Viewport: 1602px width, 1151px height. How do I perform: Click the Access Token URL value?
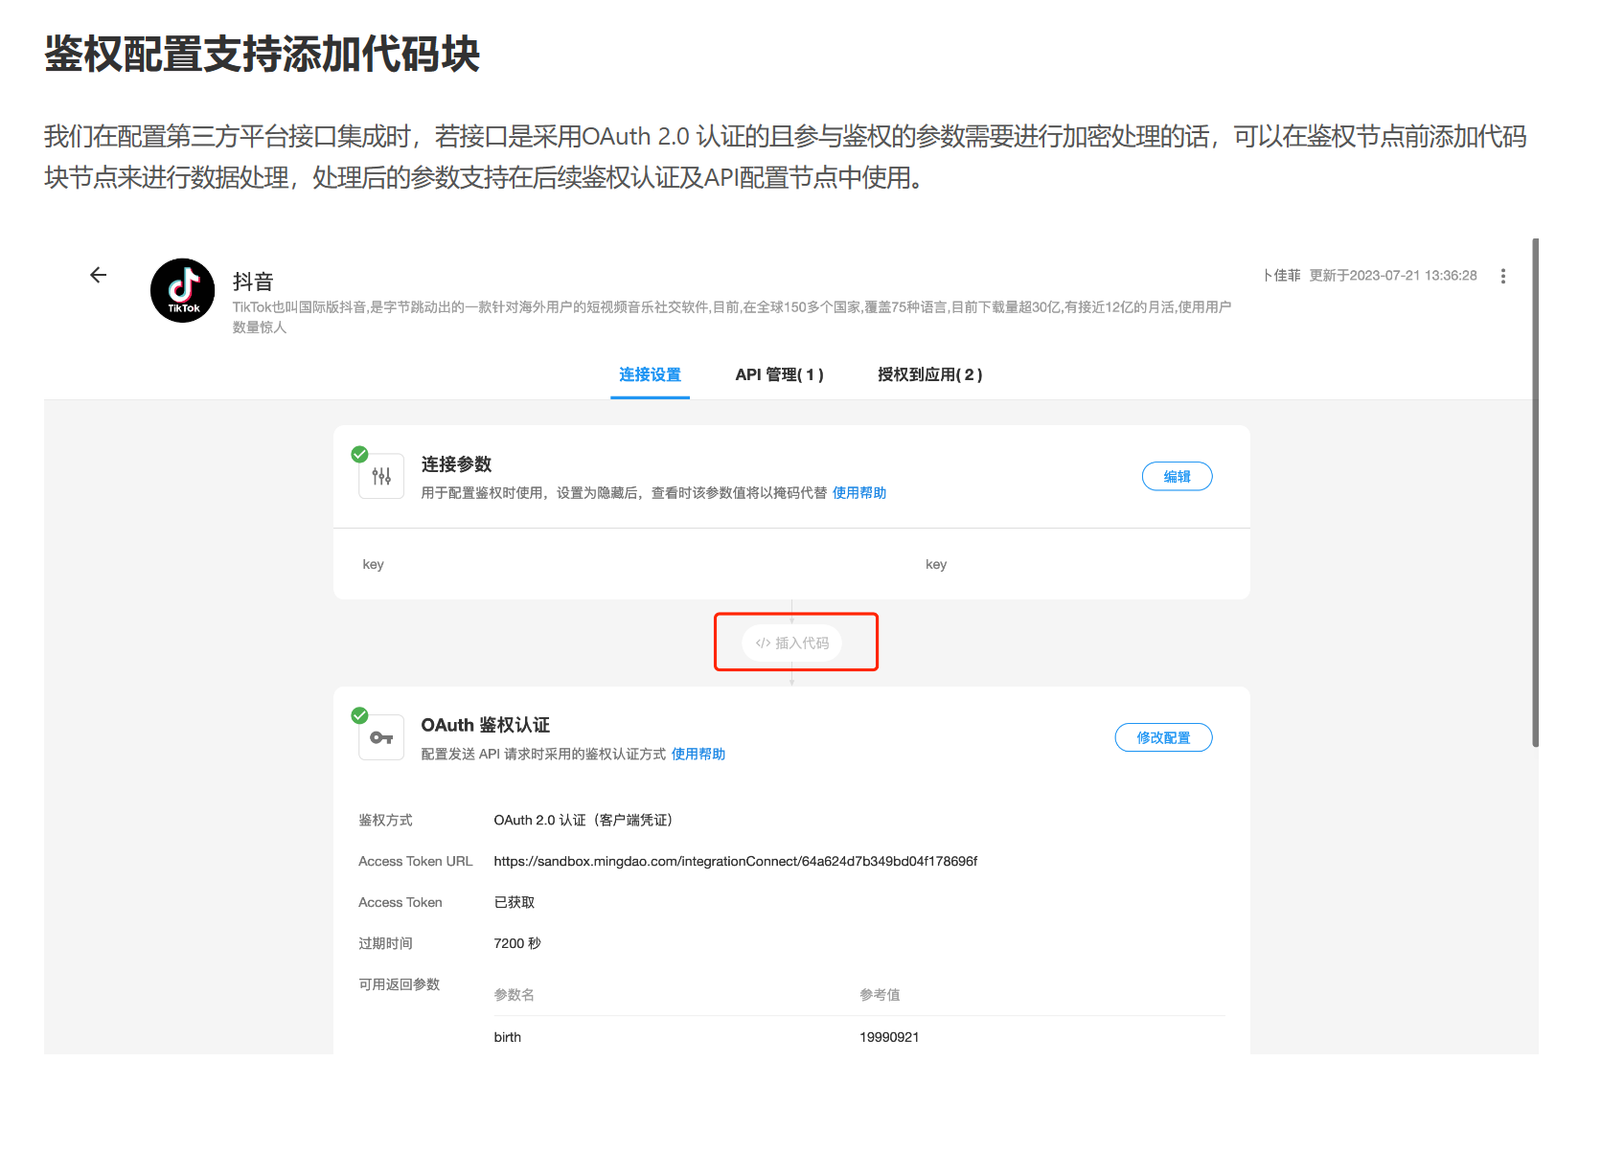tap(735, 862)
